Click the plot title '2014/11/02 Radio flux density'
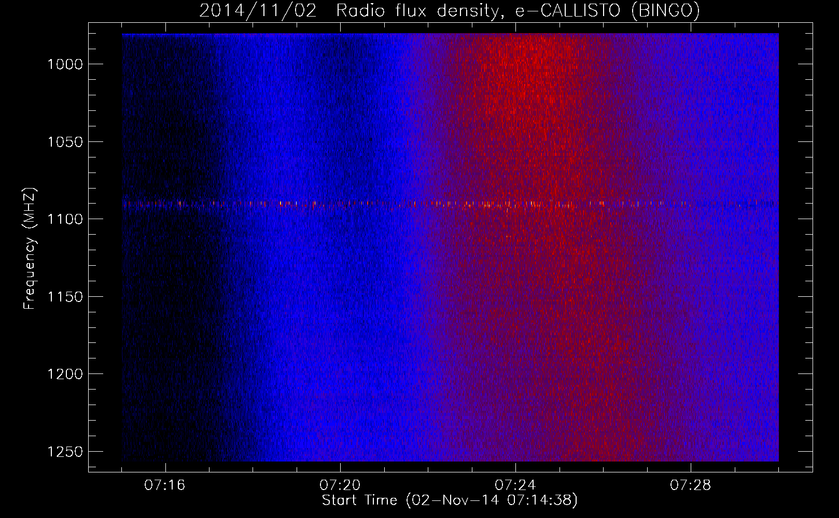This screenshot has width=839, height=518. pos(351,11)
